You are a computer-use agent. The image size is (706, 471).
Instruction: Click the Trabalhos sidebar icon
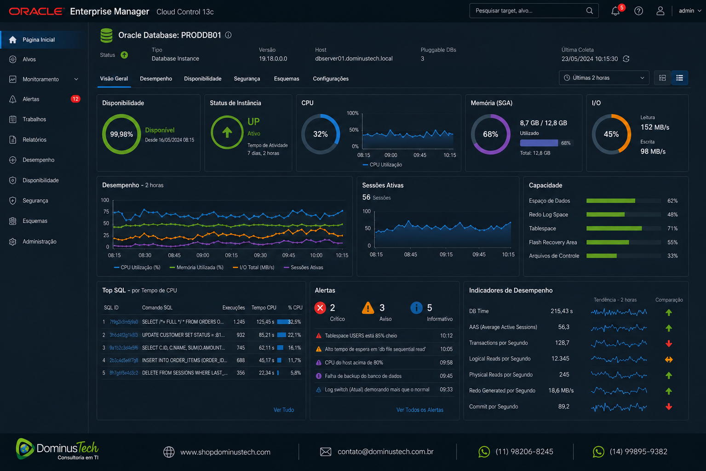click(13, 120)
